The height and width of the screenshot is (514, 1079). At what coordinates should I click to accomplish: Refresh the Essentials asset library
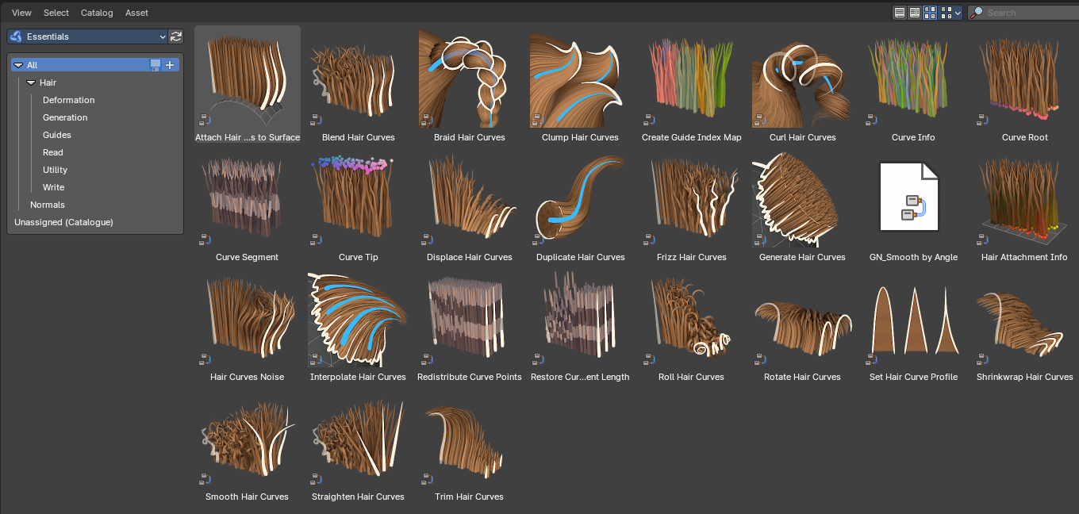coord(176,36)
